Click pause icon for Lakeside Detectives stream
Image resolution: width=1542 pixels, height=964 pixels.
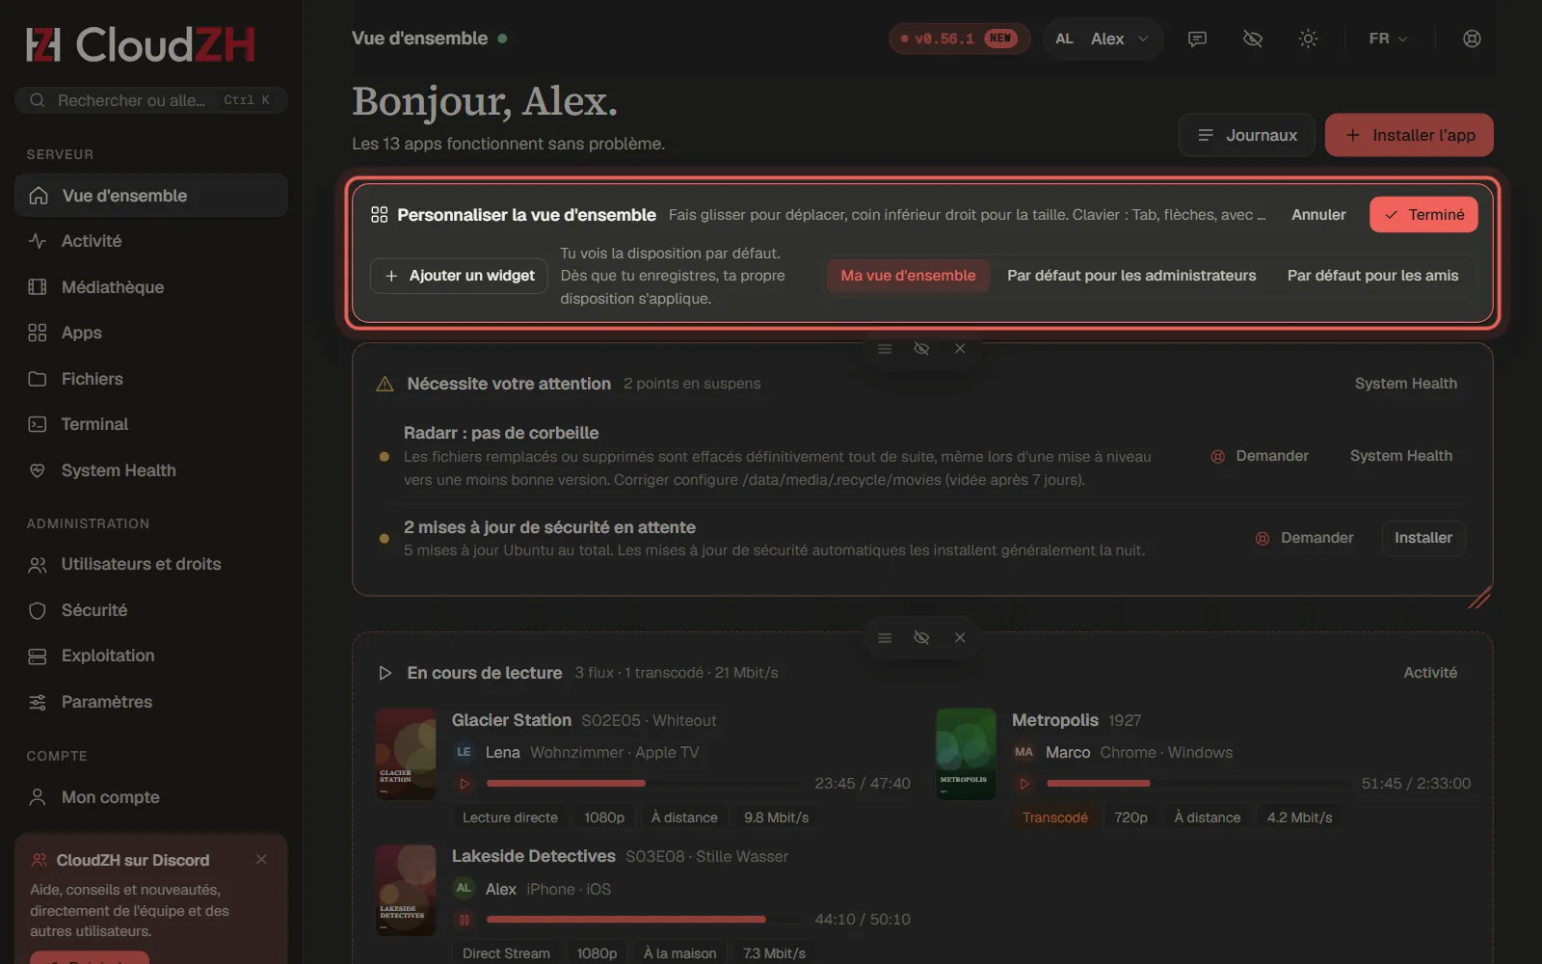point(465,920)
